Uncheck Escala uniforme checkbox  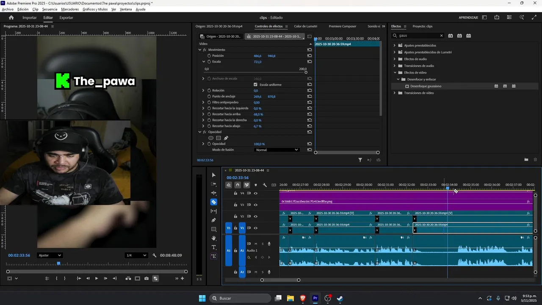(255, 85)
